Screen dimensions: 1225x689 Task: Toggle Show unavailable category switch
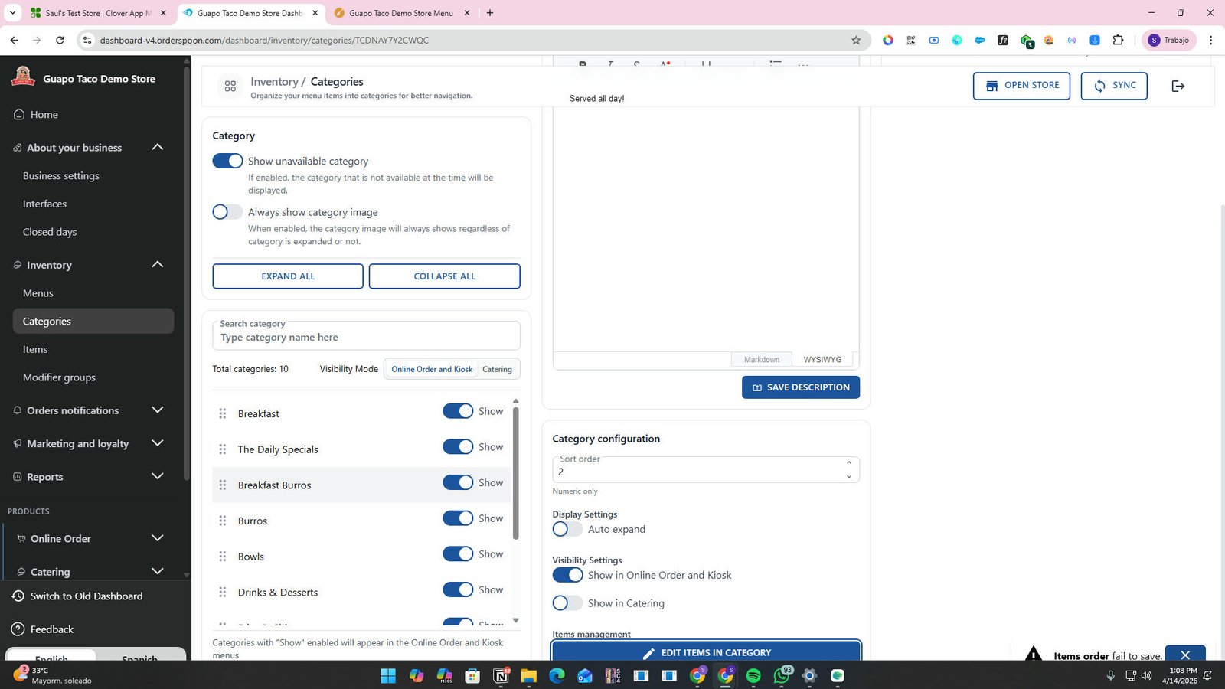tap(227, 161)
